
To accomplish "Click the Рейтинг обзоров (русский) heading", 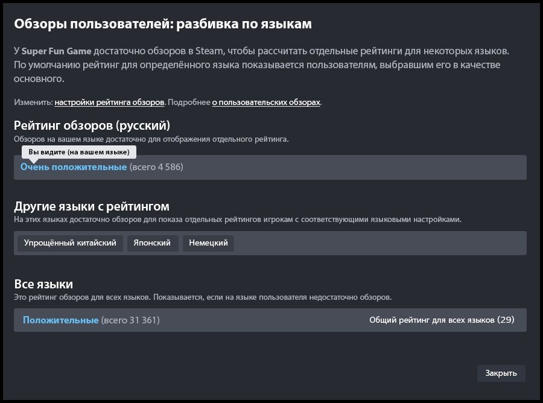I will pos(92,125).
